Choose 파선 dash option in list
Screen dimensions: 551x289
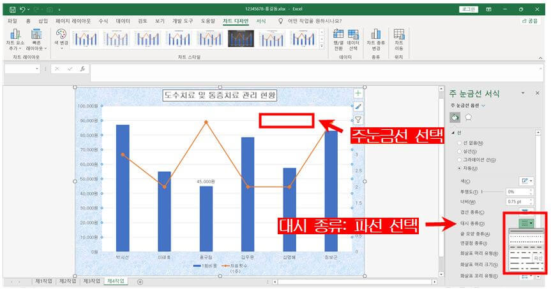[526, 247]
